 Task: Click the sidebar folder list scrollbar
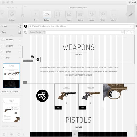[x=22, y=52]
